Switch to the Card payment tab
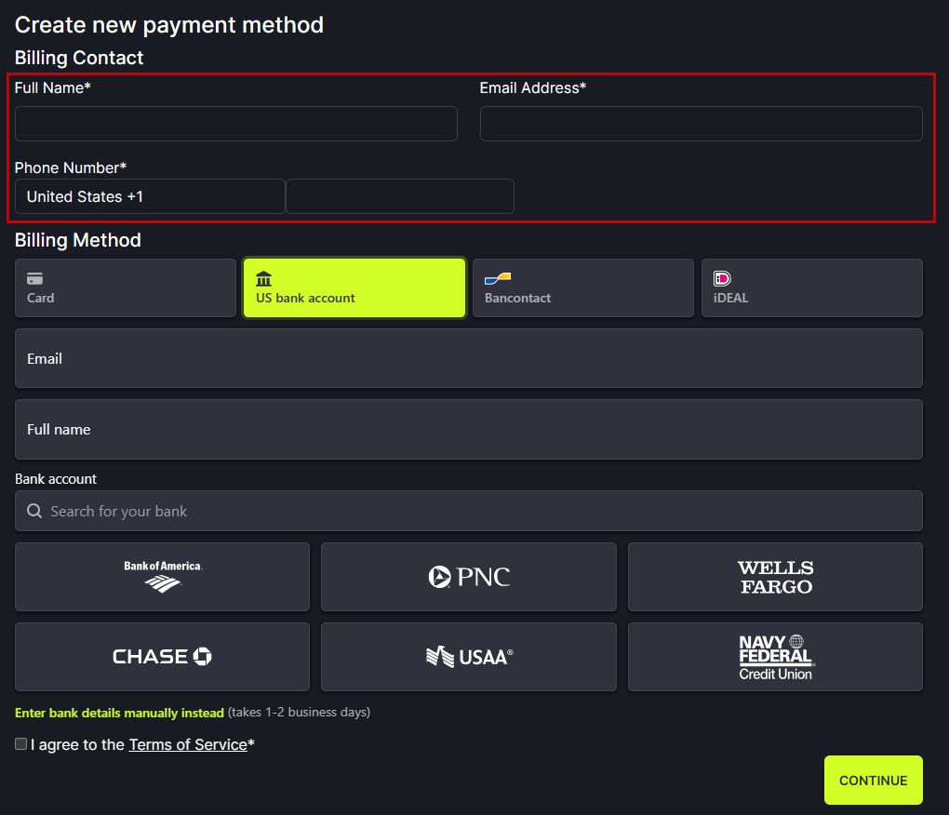Viewport: 949px width, 815px height. point(126,288)
